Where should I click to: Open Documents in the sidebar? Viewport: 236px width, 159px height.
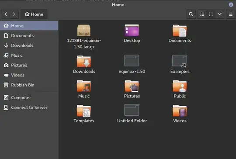pyautogui.click(x=29, y=36)
